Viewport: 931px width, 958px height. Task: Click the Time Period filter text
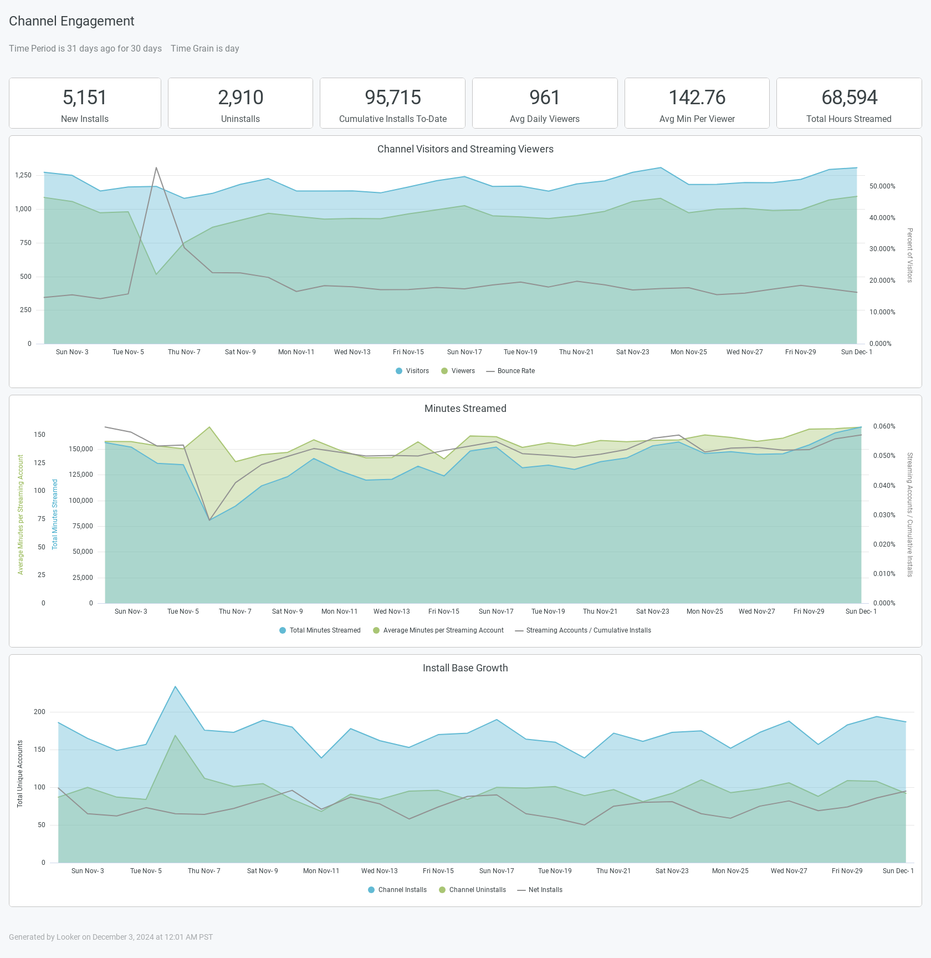[85, 48]
